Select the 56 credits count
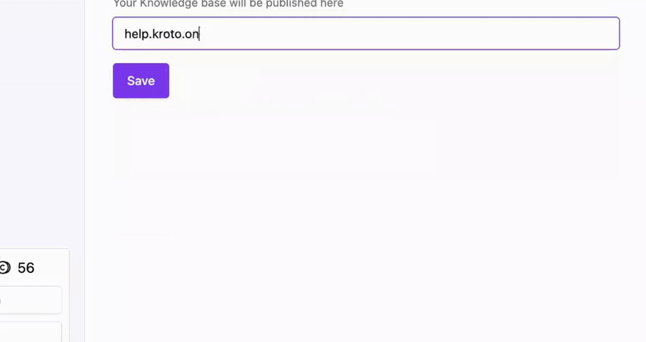The height and width of the screenshot is (342, 646). click(x=26, y=268)
